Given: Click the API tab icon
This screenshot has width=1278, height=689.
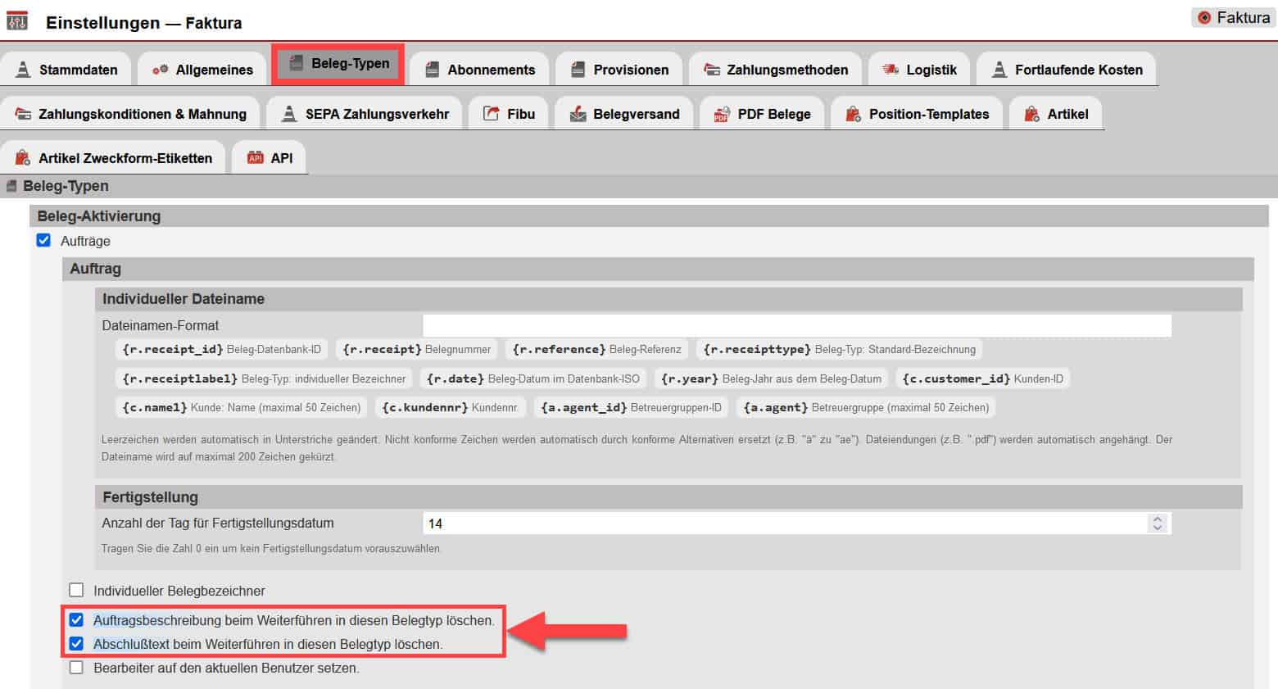Looking at the screenshot, I should point(255,158).
